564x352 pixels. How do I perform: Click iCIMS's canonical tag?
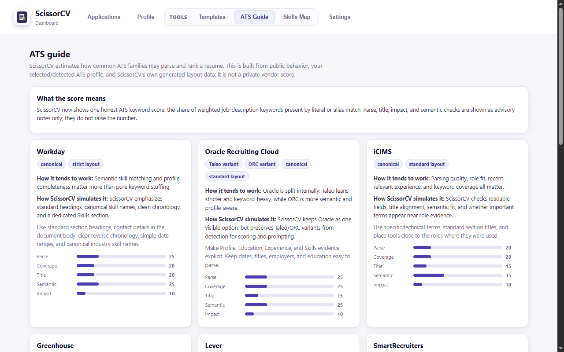[x=388, y=164]
